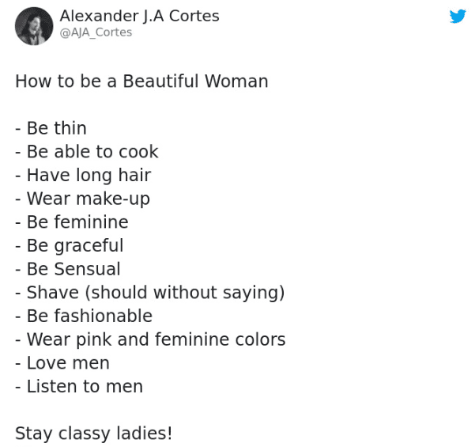The image size is (475, 447).
Task: Select the 'Love men' line
Action: coord(62,363)
